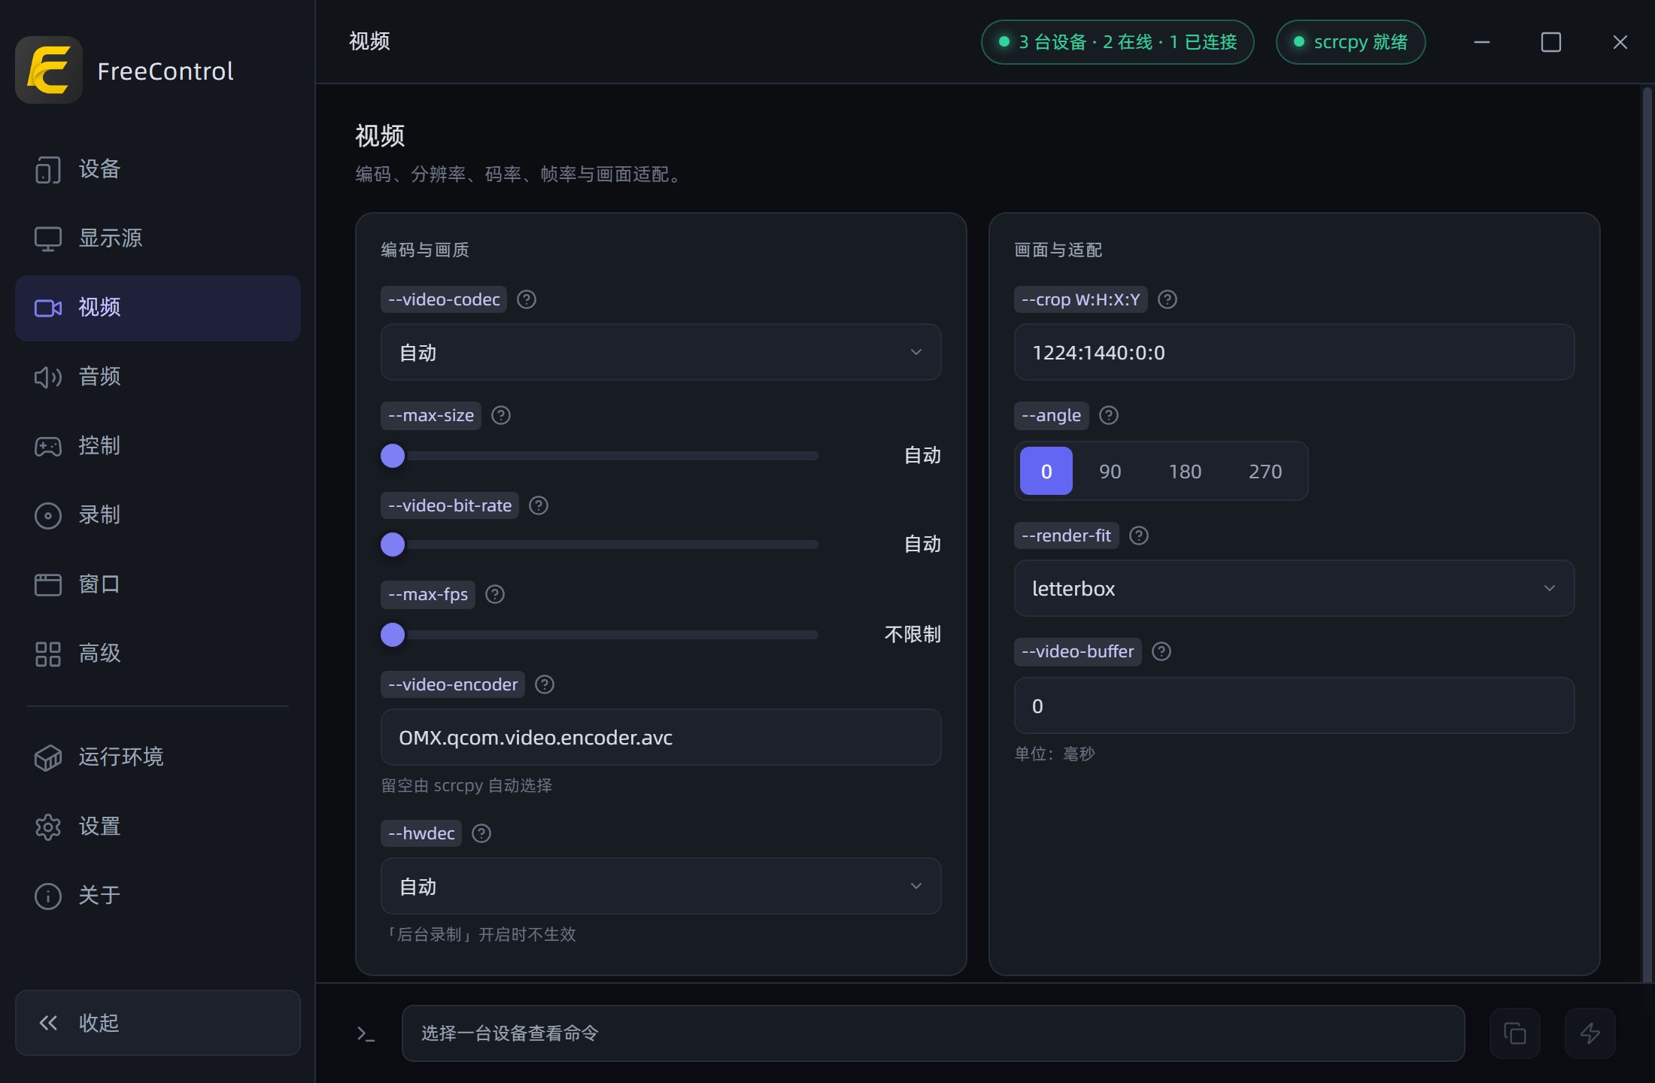This screenshot has height=1083, width=1655.
Task: Click the --video-encoder option tag
Action: (453, 684)
